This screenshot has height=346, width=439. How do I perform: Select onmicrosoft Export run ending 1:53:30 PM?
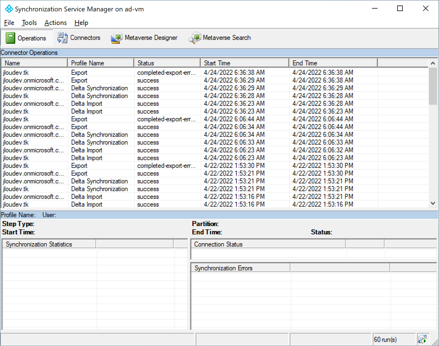pos(215,173)
